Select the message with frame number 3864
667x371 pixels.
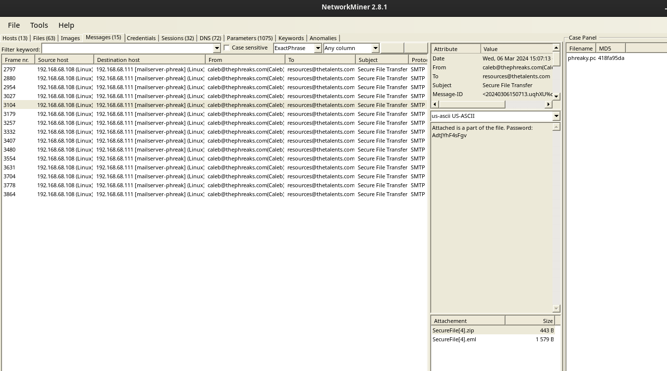point(215,194)
